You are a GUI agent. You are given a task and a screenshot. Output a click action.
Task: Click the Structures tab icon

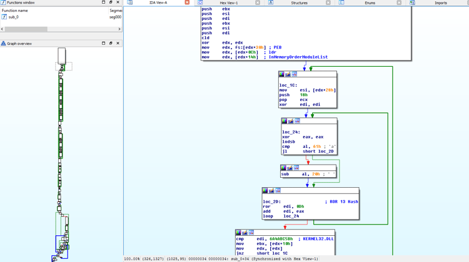tap(271, 2)
